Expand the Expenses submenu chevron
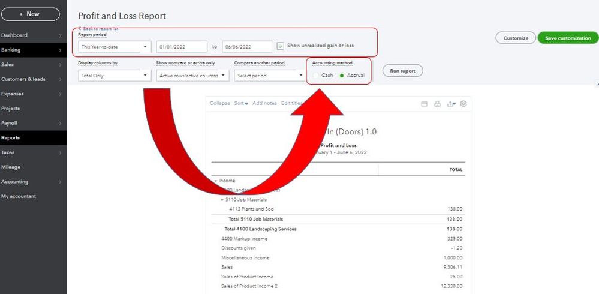Image resolution: width=599 pixels, height=294 pixels. [60, 94]
